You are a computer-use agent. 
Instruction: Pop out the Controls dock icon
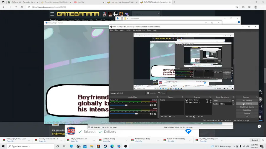point(257,97)
